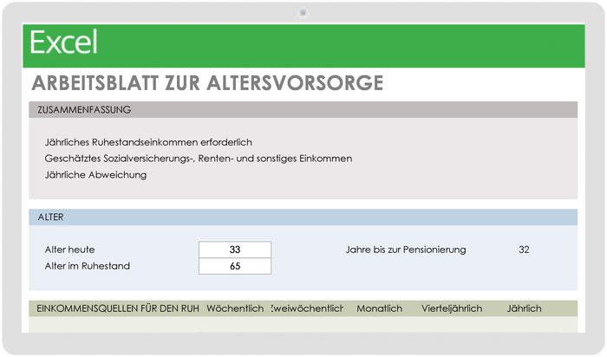607x357 pixels.
Task: Click the 'Alter heute' label
Action: point(69,250)
